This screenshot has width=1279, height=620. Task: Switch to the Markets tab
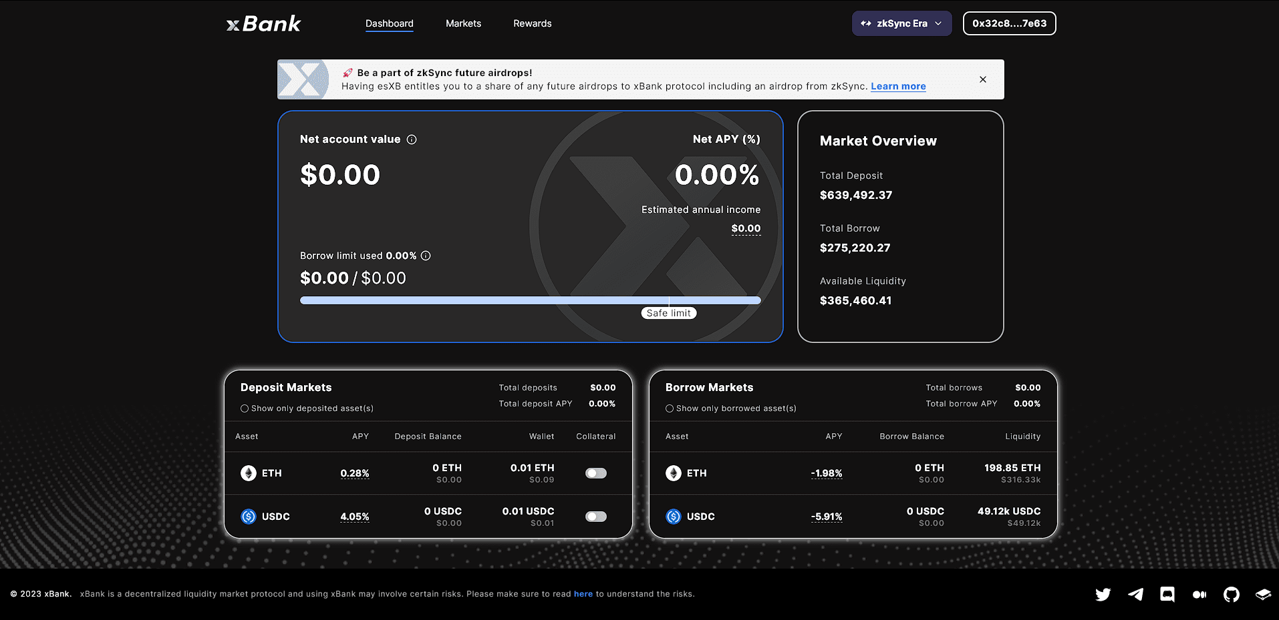coord(464,23)
